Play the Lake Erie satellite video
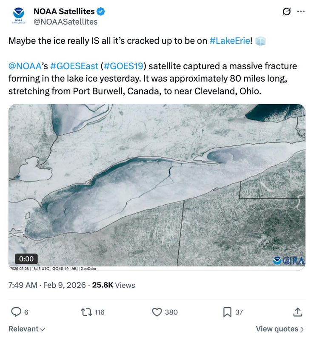The image size is (314, 340). (157, 183)
